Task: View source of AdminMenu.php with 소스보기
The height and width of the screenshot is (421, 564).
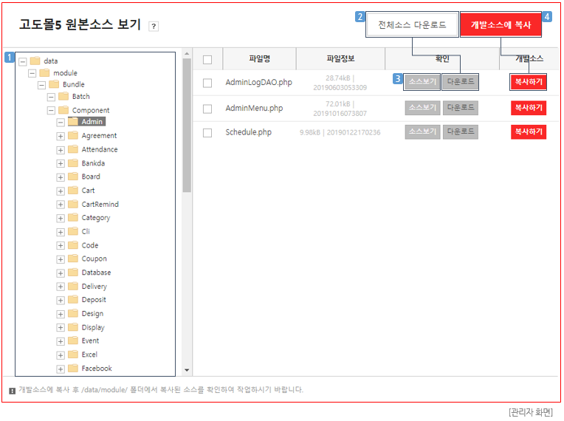Action: [422, 108]
